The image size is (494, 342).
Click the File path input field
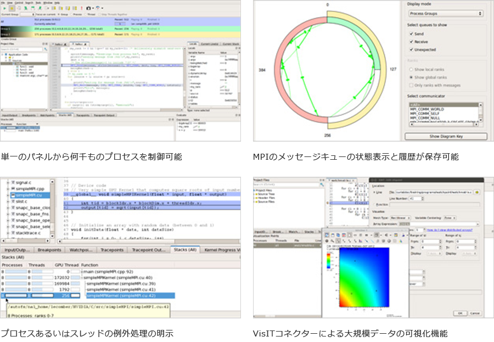pos(433,192)
